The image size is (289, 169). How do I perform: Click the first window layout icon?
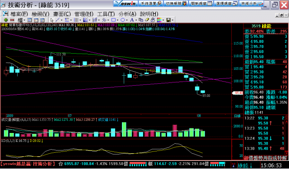coord(29,20)
